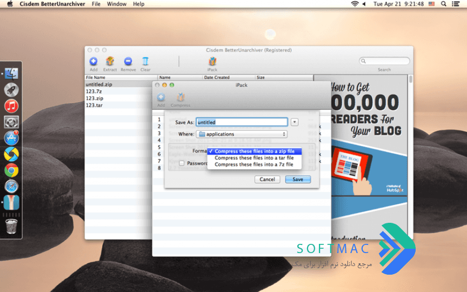467x292 pixels.
Task: Open Launchpad rocket icon in dock
Action: point(11,90)
